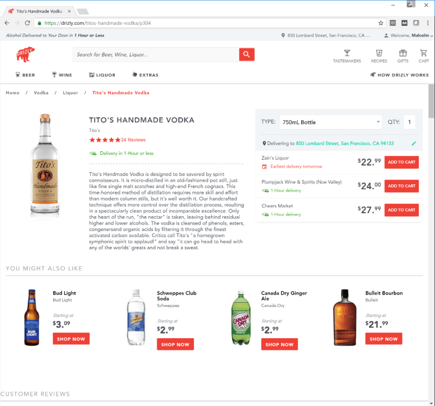Open the 750mL Bottle type dropdown
The width and height of the screenshot is (435, 406).
331,122
